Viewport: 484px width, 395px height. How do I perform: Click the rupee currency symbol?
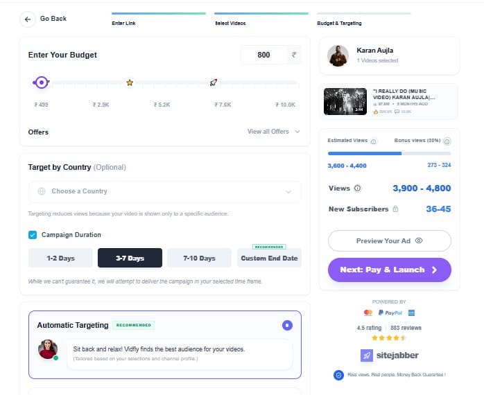pos(295,55)
